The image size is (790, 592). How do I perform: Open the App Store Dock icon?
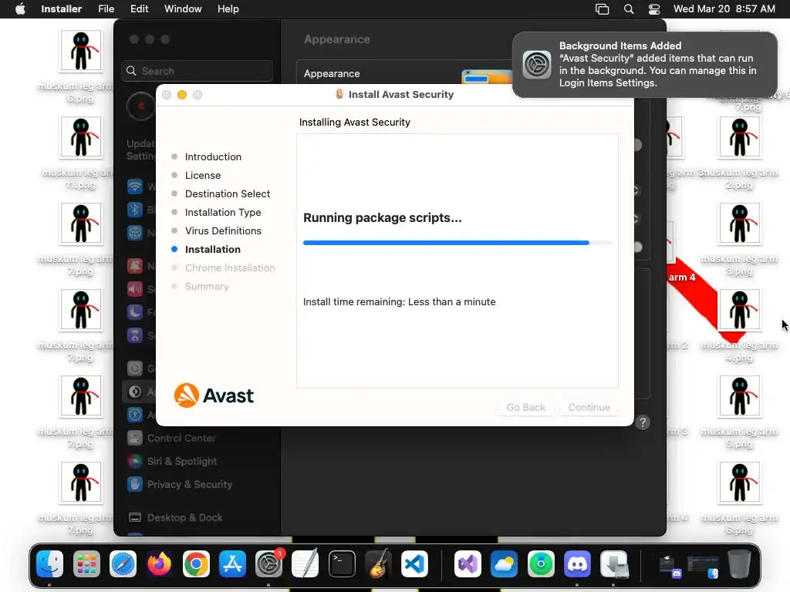coord(232,563)
